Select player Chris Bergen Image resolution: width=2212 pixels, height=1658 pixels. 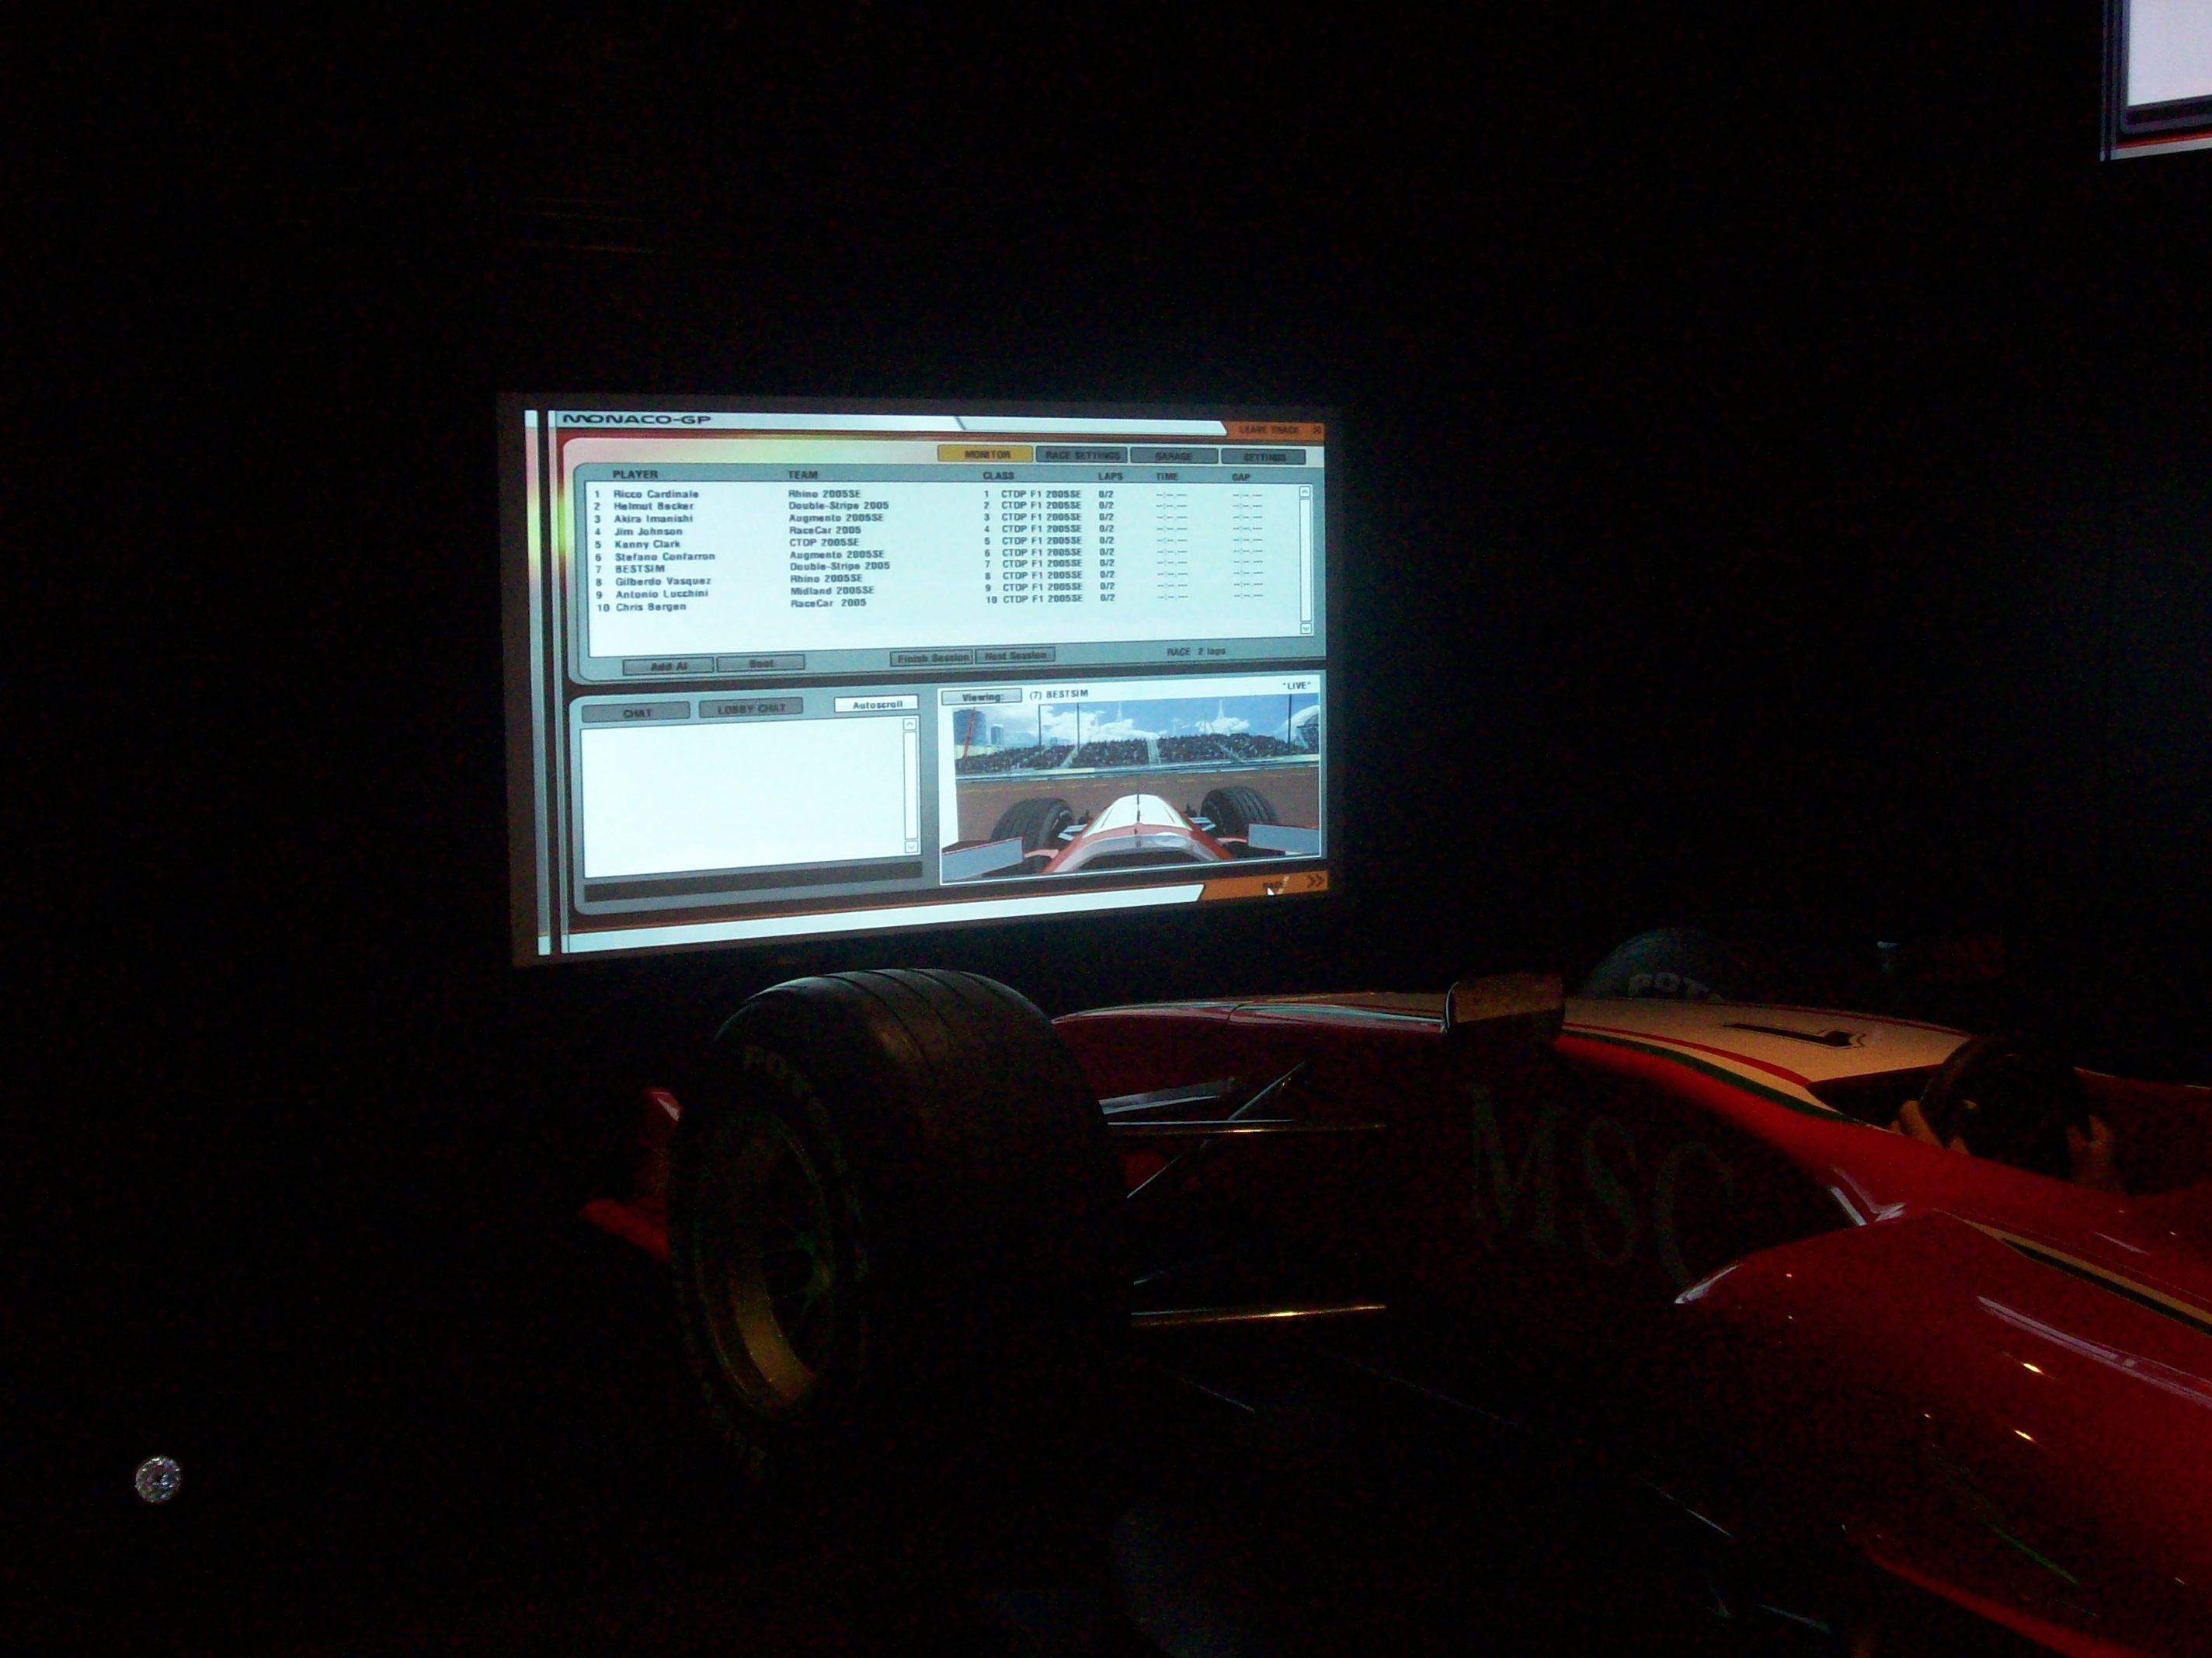coord(651,608)
